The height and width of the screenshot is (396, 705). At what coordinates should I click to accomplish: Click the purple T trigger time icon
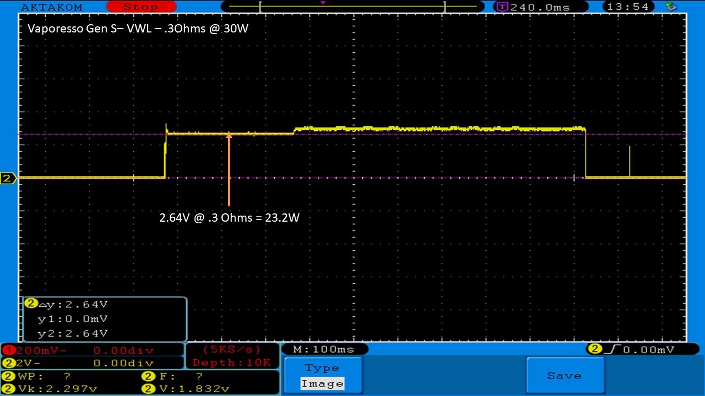coord(502,7)
